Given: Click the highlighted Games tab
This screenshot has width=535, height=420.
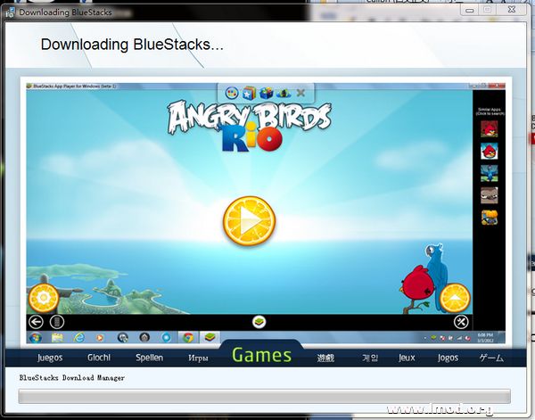Looking at the screenshot, I should (261, 356).
